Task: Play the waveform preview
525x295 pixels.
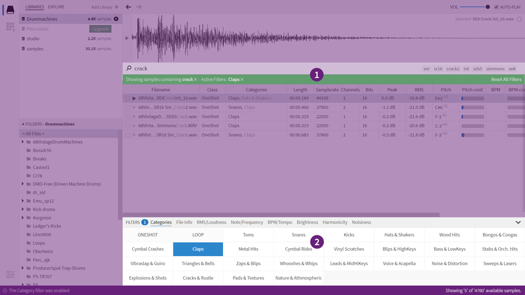Action: tap(127, 38)
